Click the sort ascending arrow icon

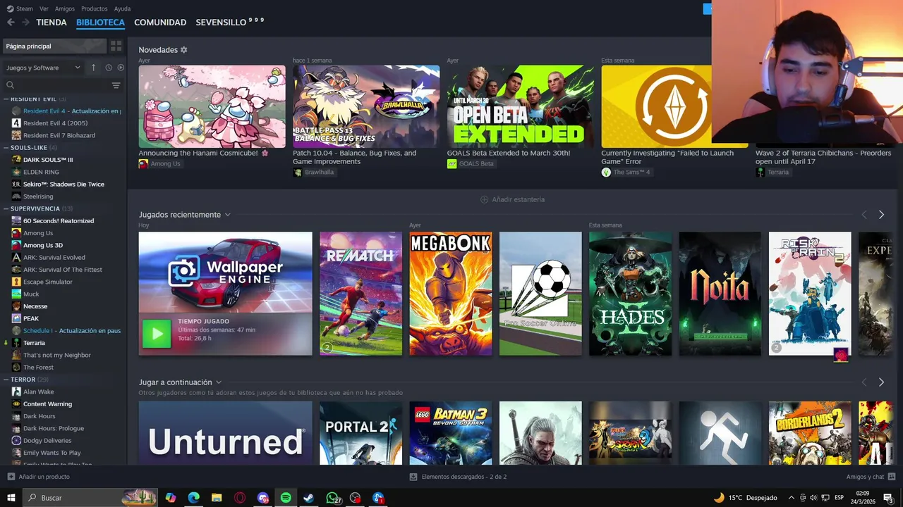click(x=93, y=68)
